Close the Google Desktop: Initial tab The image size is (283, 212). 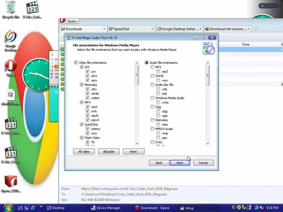pos(201,29)
